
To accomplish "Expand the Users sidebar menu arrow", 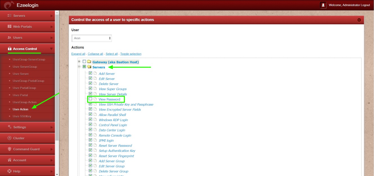I will tap(51, 38).
